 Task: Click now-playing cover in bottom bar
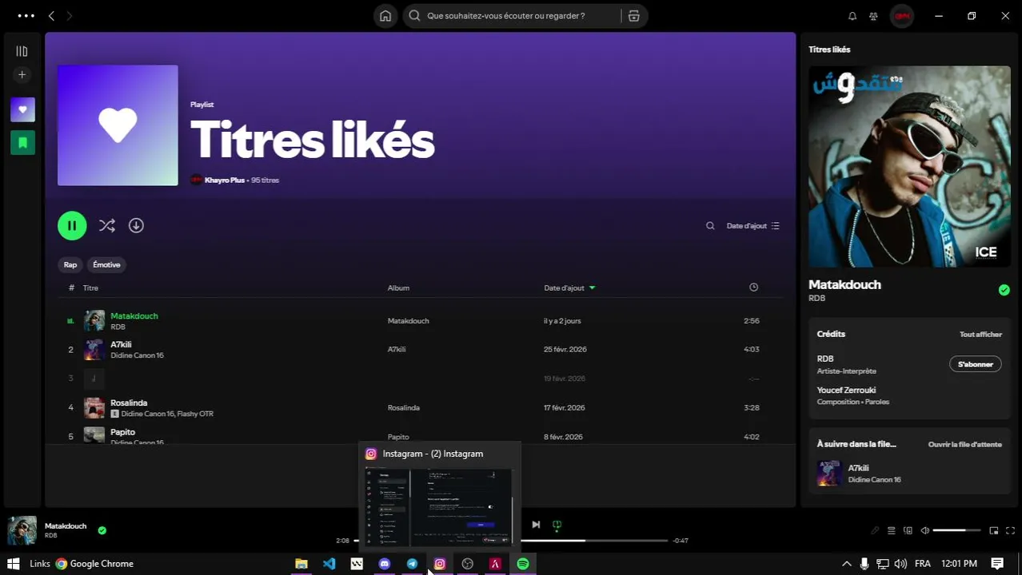[22, 531]
